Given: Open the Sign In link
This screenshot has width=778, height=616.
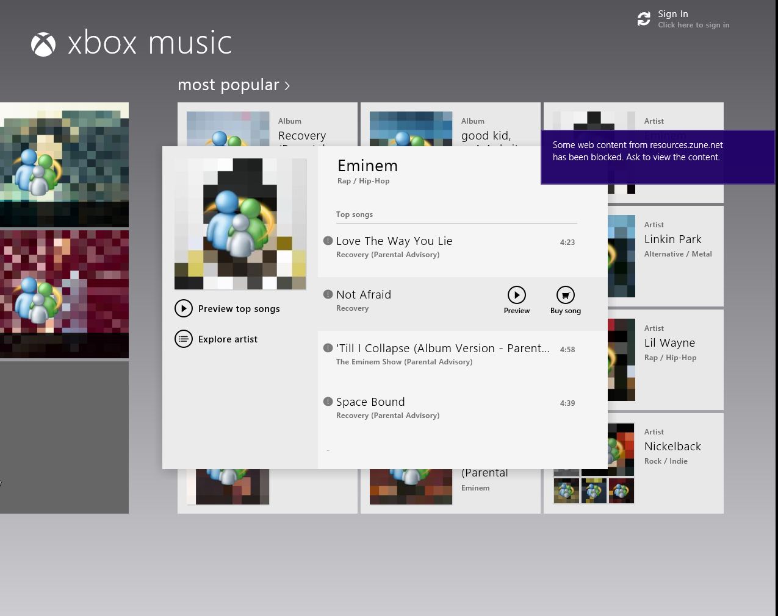Looking at the screenshot, I should coord(673,14).
